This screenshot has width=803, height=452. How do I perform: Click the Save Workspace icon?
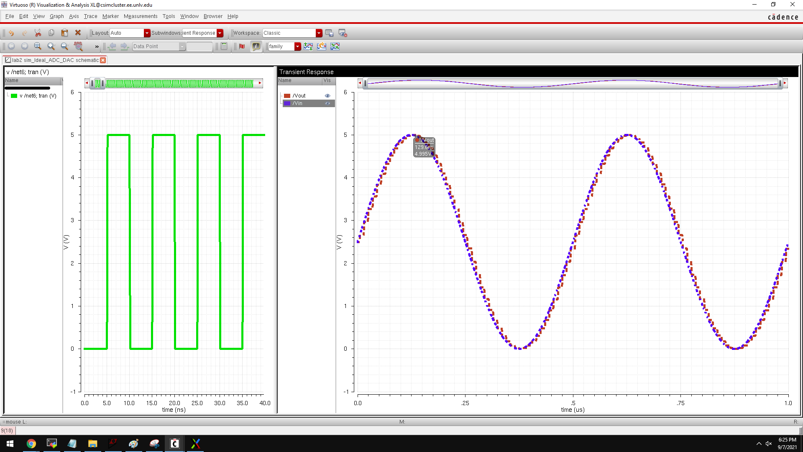(329, 33)
